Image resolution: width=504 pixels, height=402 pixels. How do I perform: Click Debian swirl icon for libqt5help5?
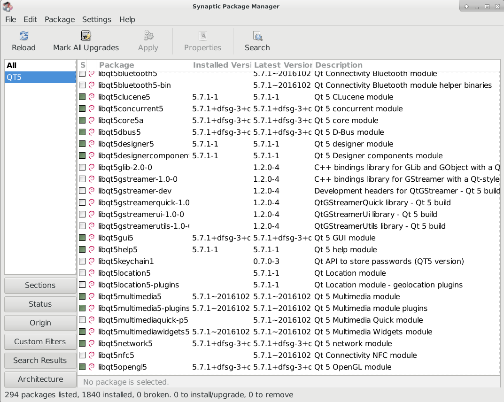[92, 249]
